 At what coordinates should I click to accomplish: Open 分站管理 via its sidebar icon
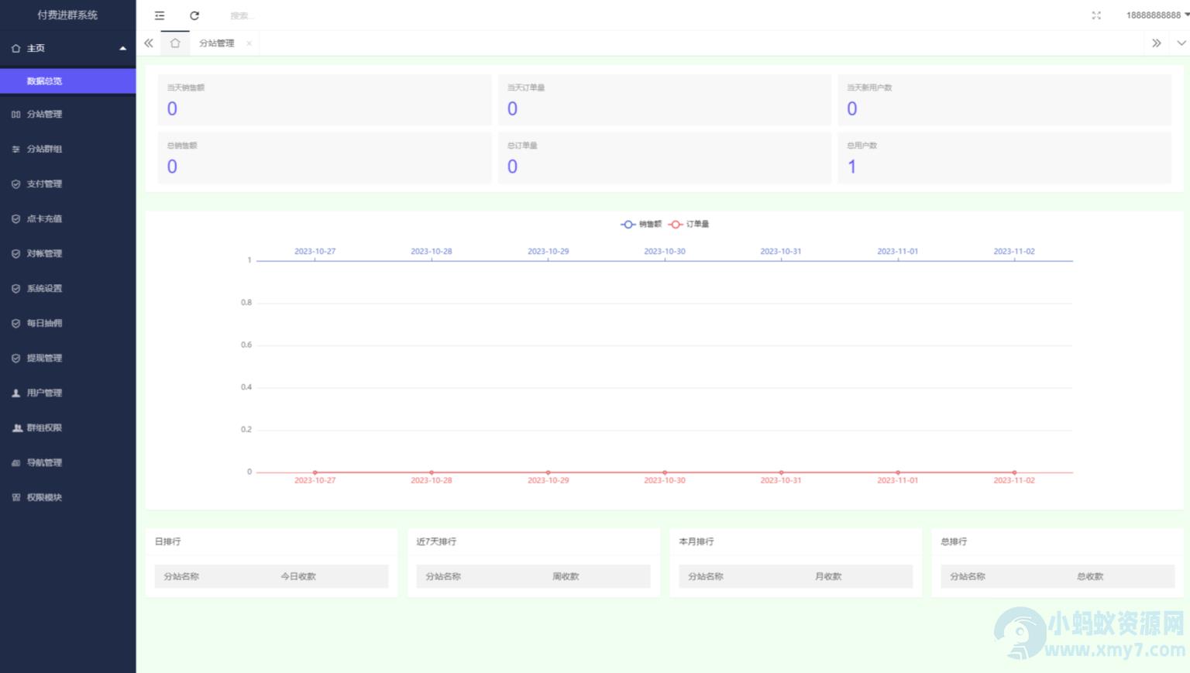pyautogui.click(x=15, y=115)
